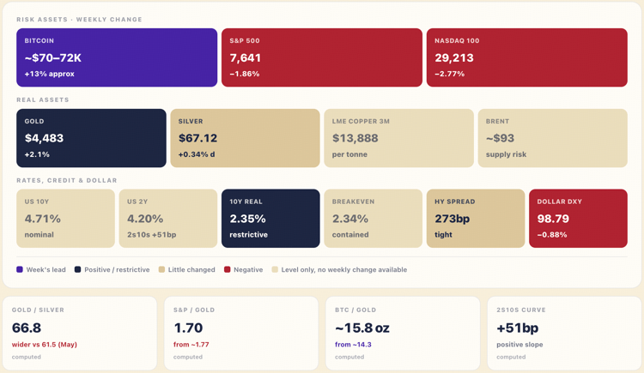Click the LME Copper 3M card
This screenshot has width=644, height=373.
tap(398, 138)
